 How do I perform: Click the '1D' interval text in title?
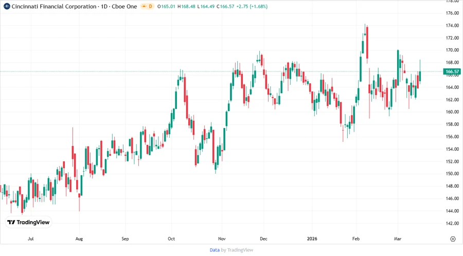[x=104, y=6]
